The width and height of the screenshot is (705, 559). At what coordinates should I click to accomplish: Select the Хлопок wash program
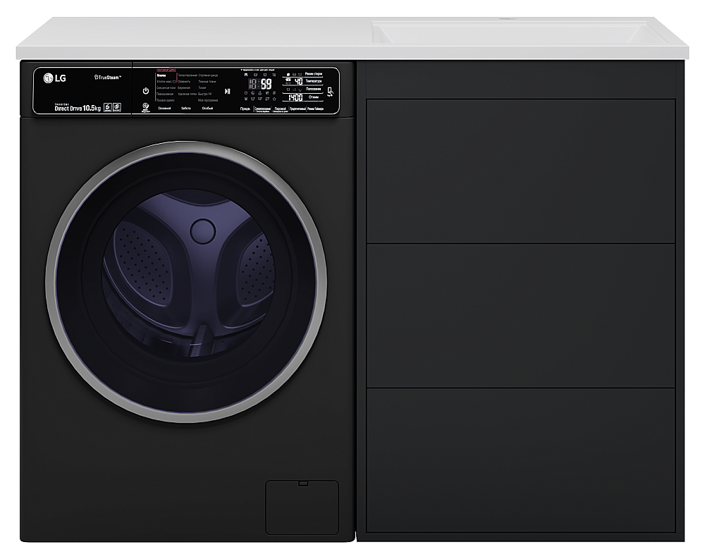[161, 75]
